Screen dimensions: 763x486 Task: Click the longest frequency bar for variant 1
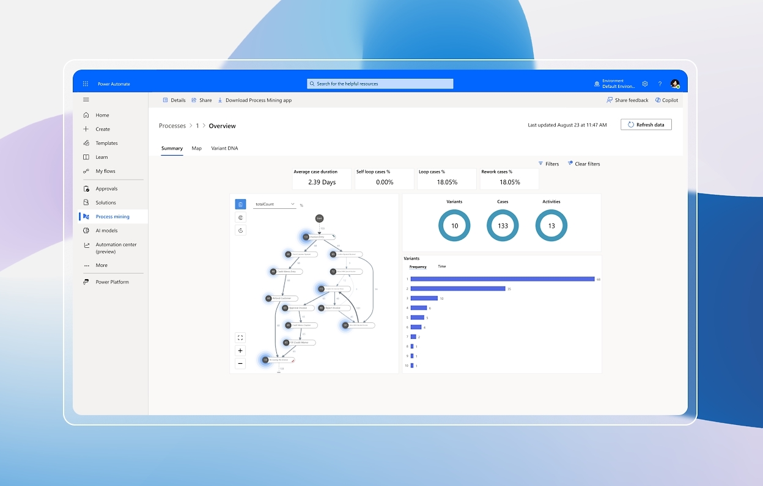(501, 279)
